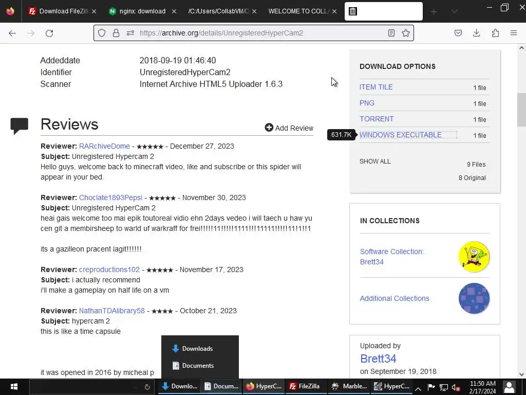Open reviewer NathanTDAlibrary58 profile
Viewport: 526px width, 395px height.
111,311
